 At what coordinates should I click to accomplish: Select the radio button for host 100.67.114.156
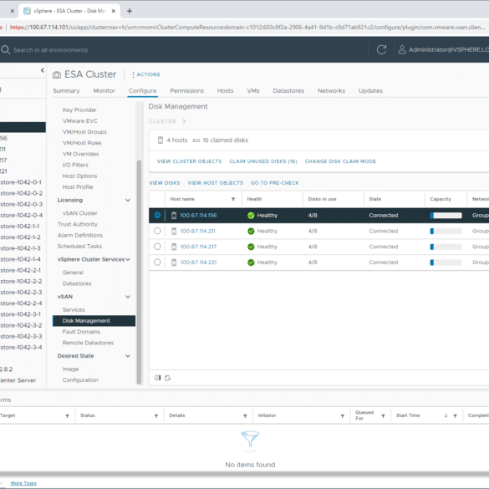coord(157,215)
